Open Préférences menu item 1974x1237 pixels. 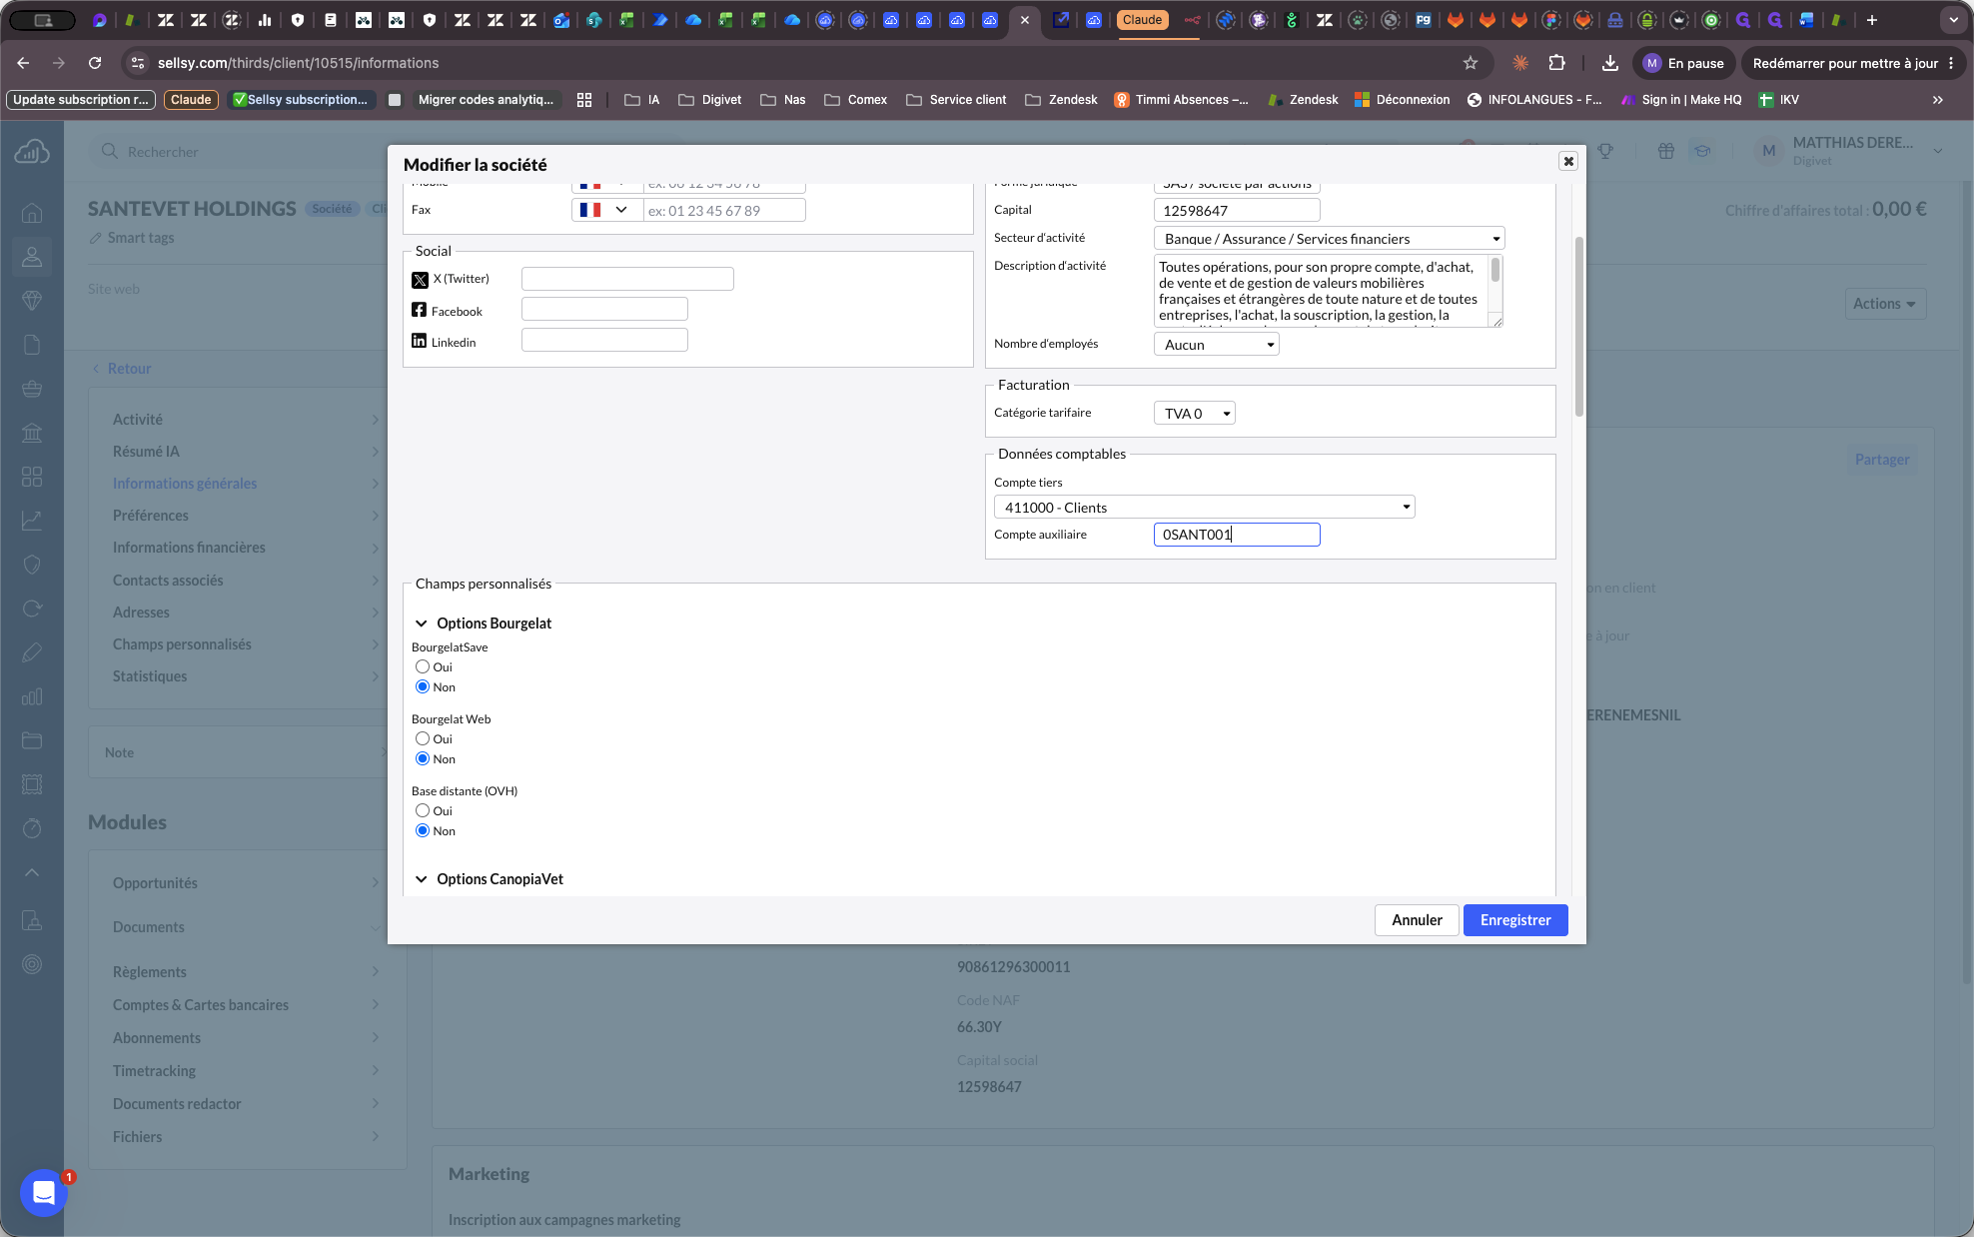point(246,516)
